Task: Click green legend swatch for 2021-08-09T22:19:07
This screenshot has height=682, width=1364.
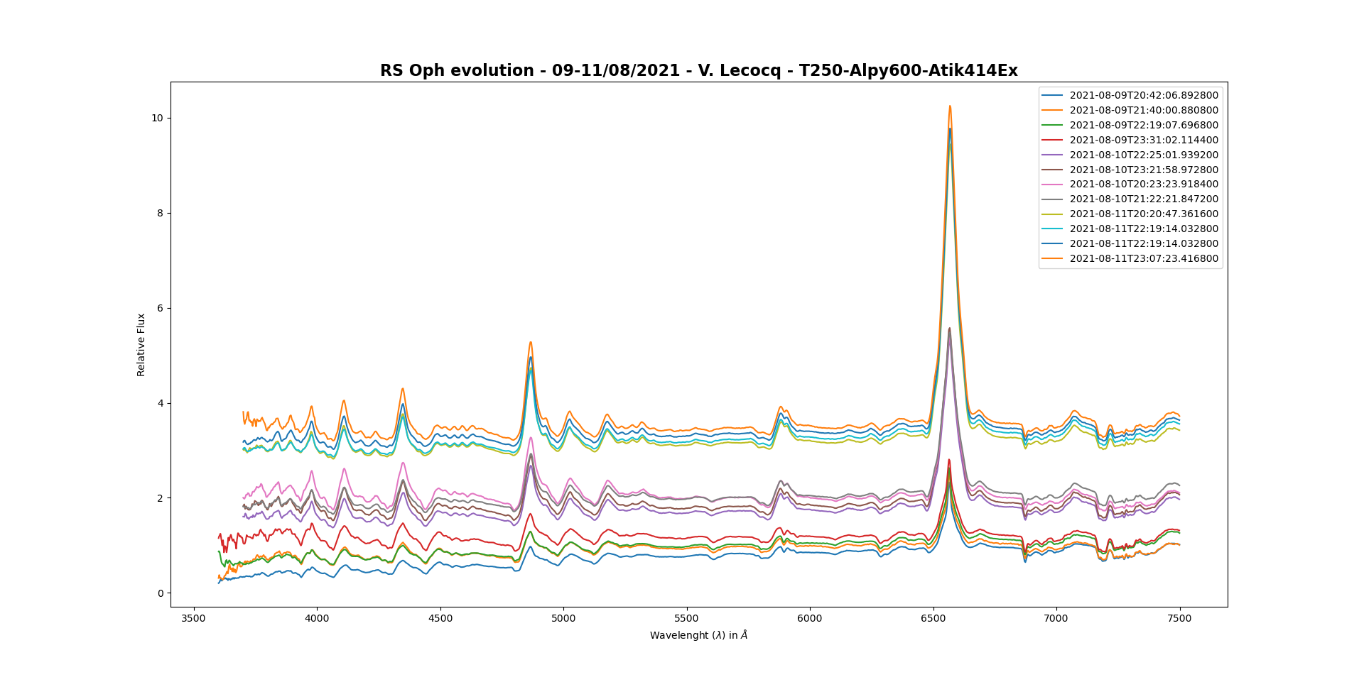Action: [x=1052, y=126]
